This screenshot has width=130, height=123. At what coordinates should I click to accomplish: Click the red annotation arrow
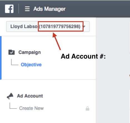coord(57,41)
